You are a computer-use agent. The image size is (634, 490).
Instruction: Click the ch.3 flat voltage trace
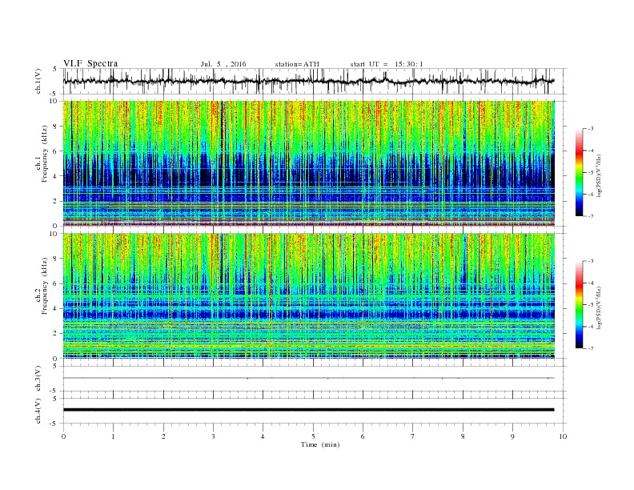309,378
